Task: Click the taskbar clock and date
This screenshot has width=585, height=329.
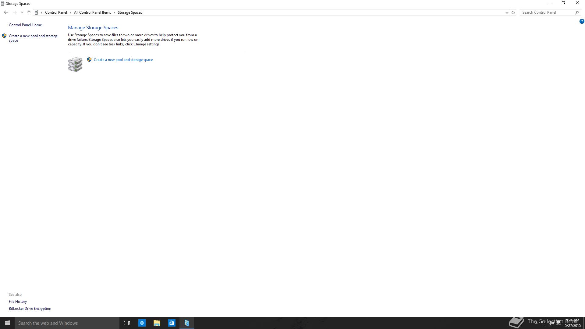Action: click(x=573, y=323)
